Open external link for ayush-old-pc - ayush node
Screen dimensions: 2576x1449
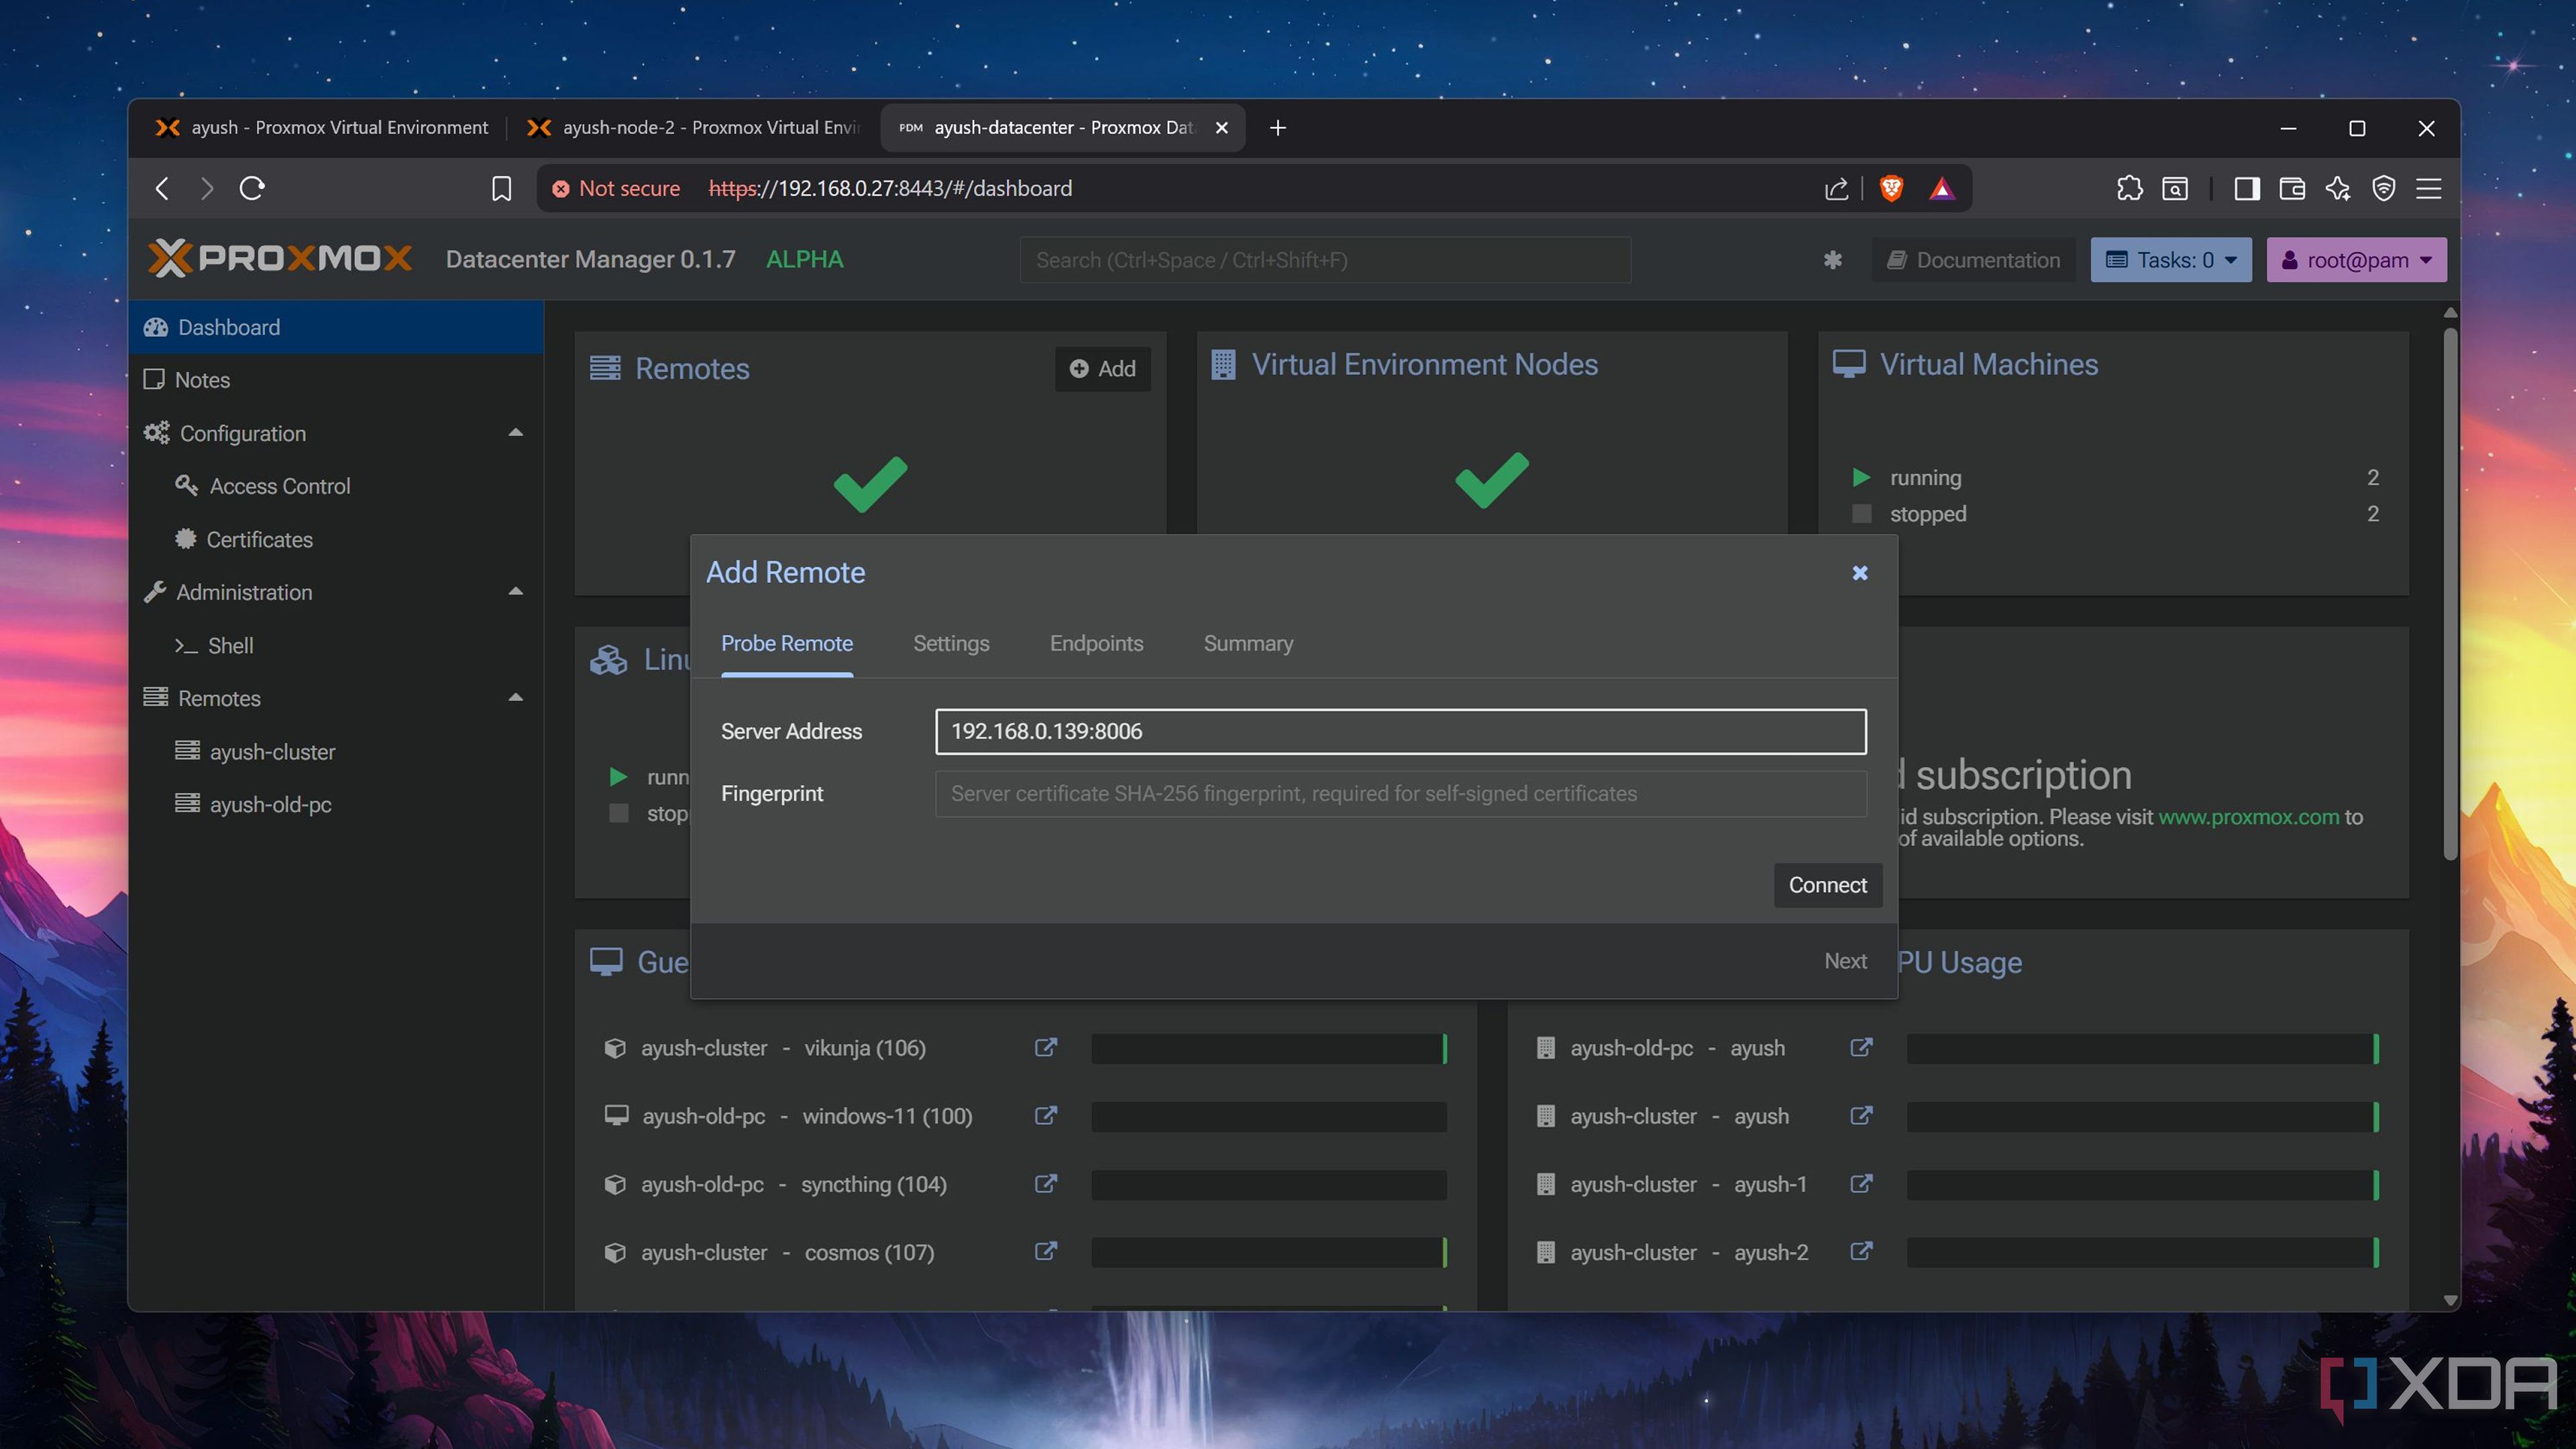click(x=1861, y=1047)
